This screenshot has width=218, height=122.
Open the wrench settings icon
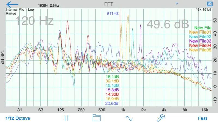(x=161, y=118)
